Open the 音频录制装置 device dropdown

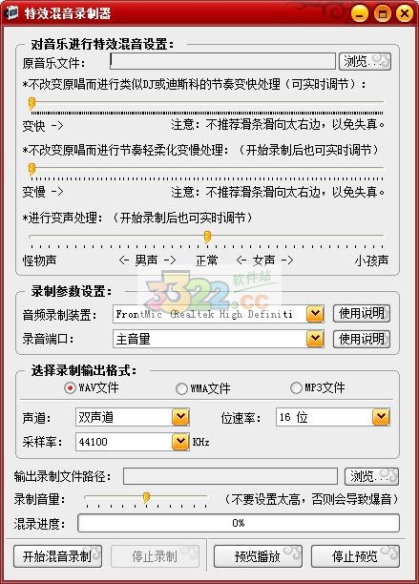(315, 314)
